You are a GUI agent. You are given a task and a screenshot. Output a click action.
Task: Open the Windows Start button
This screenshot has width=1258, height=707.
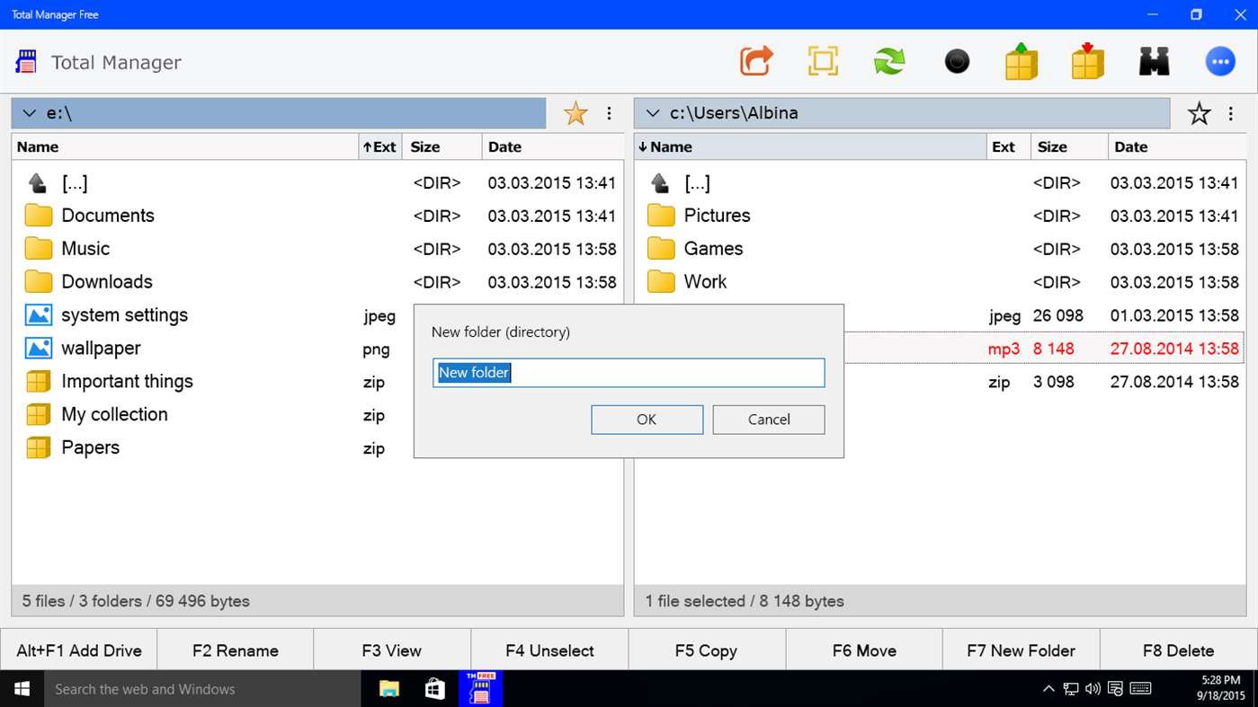pyautogui.click(x=22, y=689)
